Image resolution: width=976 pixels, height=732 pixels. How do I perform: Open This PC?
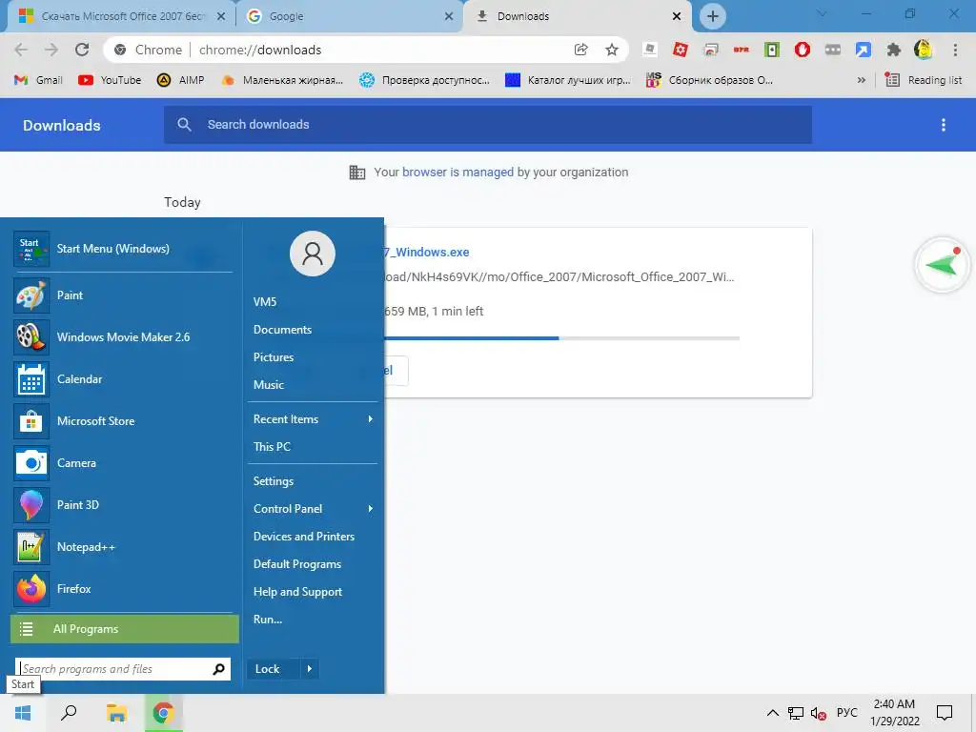pos(272,447)
